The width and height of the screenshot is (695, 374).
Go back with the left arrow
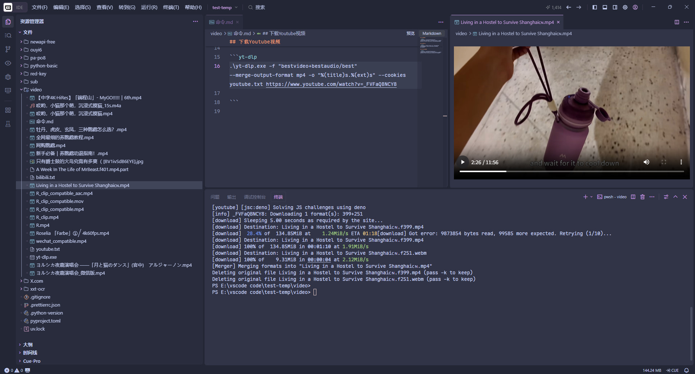[x=569, y=7]
